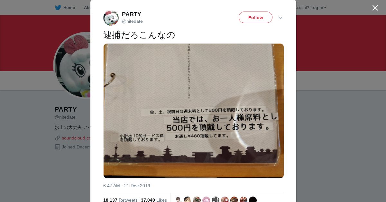Viewport: 386px width, 202px height.
Task: Click the calendar icon beside Joined
Action: 58,147
